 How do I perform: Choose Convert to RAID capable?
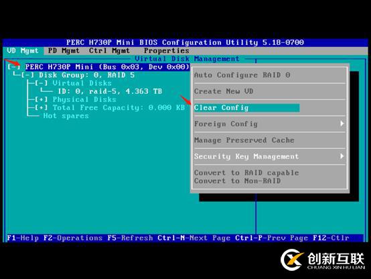pos(246,172)
